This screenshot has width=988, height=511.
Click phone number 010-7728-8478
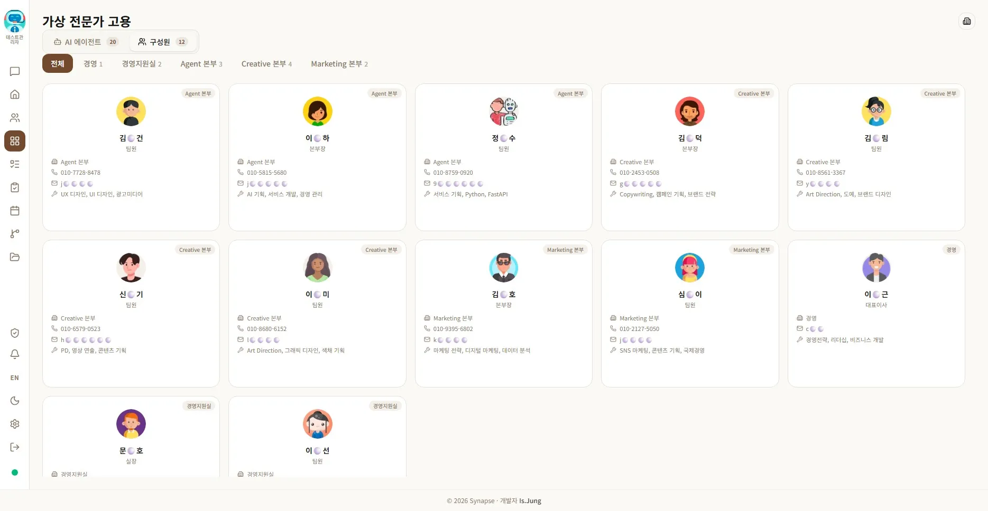[x=80, y=173]
